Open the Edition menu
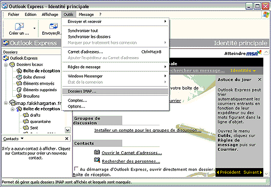The width and height of the screenshot is (271, 187). pyautogui.click(x=30, y=14)
